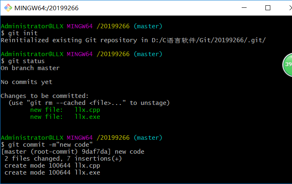
Task: Close the MINGW64 terminal window
Action: tap(286, 8)
